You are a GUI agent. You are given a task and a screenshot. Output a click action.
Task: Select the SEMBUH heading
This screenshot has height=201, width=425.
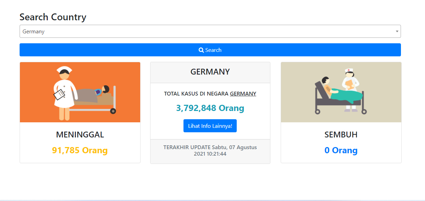[341, 135]
